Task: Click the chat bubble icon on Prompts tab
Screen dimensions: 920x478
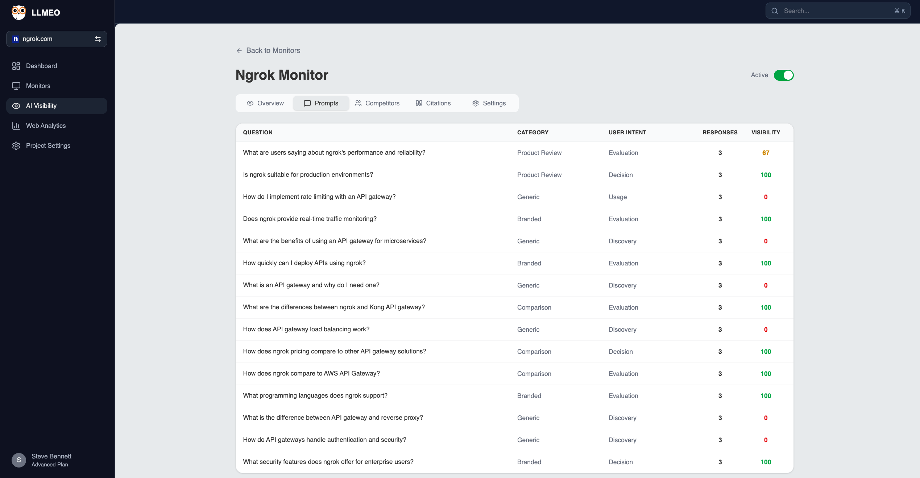Action: coord(307,103)
